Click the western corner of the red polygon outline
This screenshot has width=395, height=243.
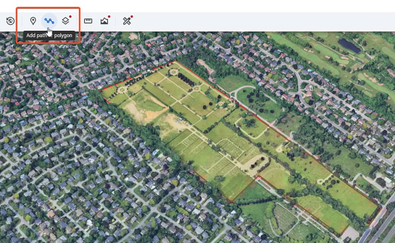102,90
